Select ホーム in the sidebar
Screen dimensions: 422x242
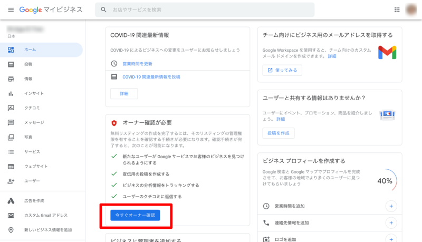[x=41, y=50]
